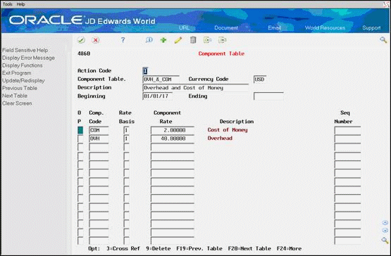Open help with the question mark icon
Viewport: 391px width, 256px height.
[123, 40]
